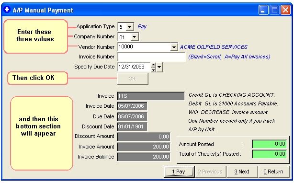Image resolution: width=294 pixels, height=183 pixels.
Task: Click the Total of Check(s) Posted label
Action: click(210, 154)
